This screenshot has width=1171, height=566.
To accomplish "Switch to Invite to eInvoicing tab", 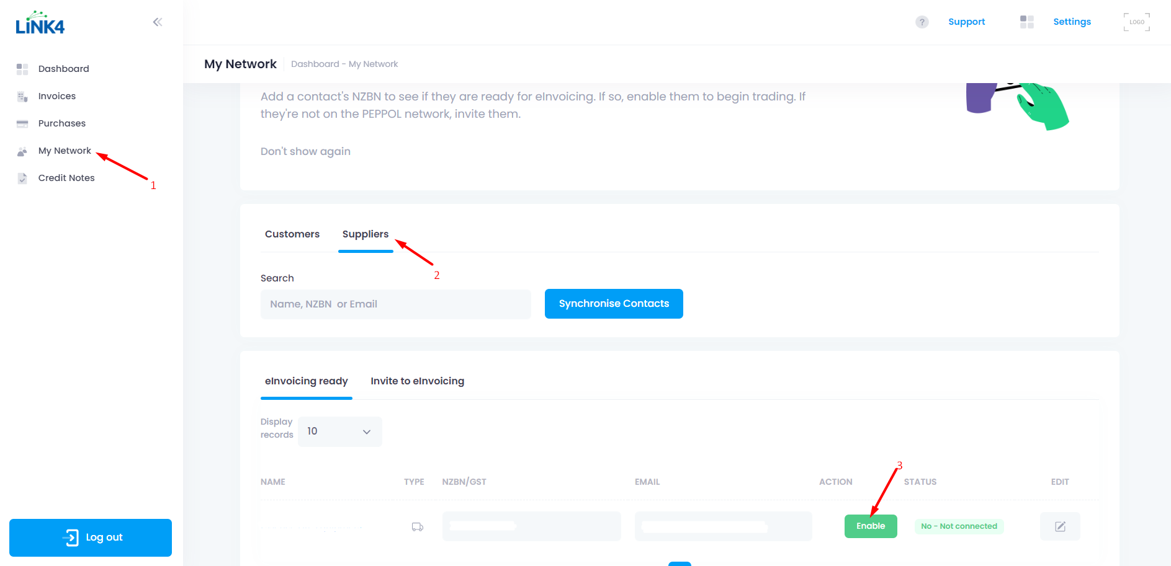I will pyautogui.click(x=417, y=381).
